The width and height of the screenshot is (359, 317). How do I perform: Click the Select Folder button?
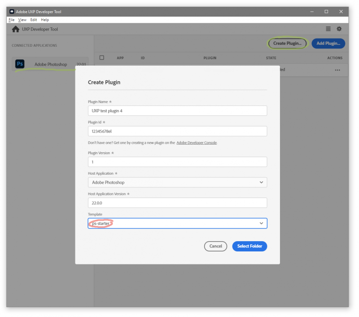point(250,246)
